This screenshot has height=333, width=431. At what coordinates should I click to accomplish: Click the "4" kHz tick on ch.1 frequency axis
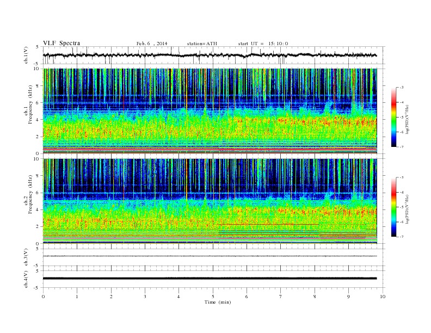click(38, 120)
